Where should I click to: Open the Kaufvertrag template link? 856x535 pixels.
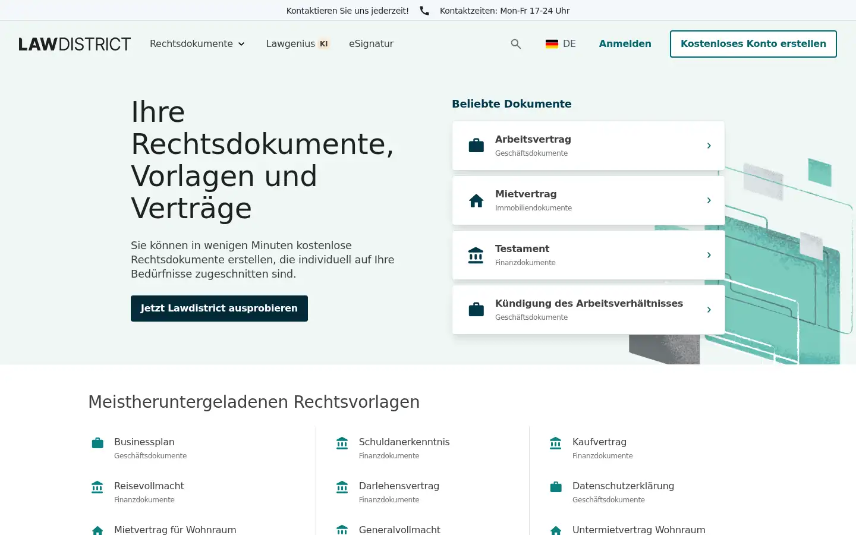pyautogui.click(x=599, y=442)
